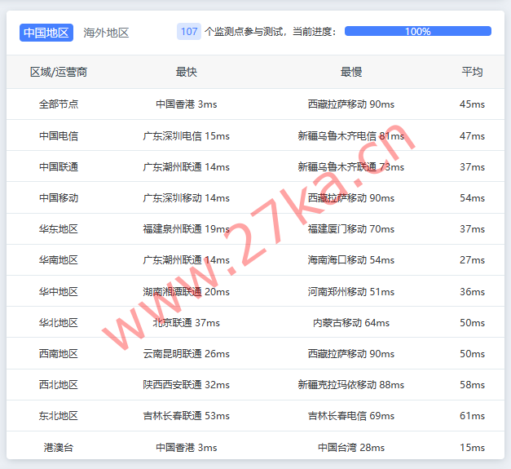Select the 中国移动 row label
This screenshot has height=469, width=511.
[59, 197]
